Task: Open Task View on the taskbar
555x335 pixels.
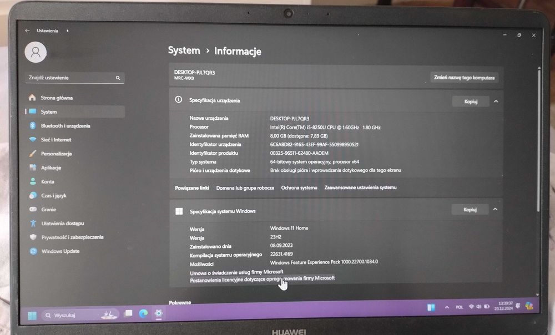Action: [x=128, y=313]
